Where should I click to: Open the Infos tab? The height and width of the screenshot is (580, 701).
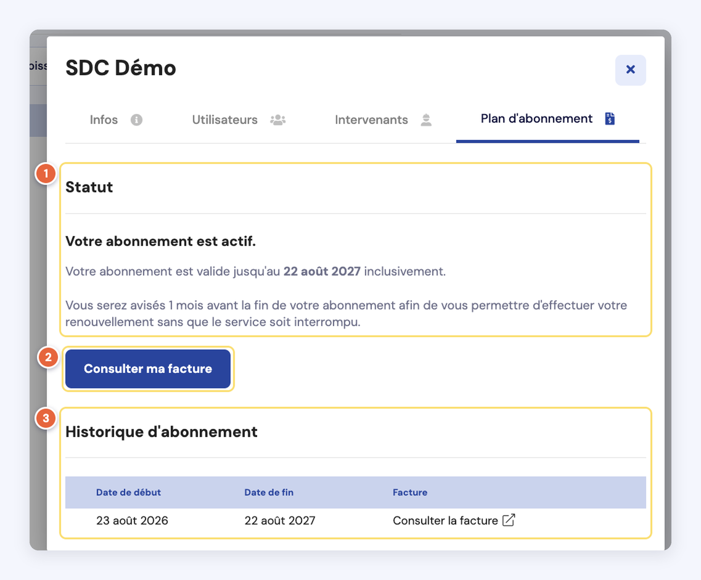[116, 120]
